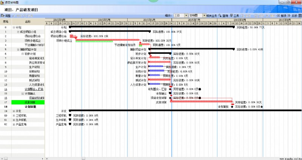
Task: Click the task list scrollbar right arrow
Action: click(x=43, y=158)
